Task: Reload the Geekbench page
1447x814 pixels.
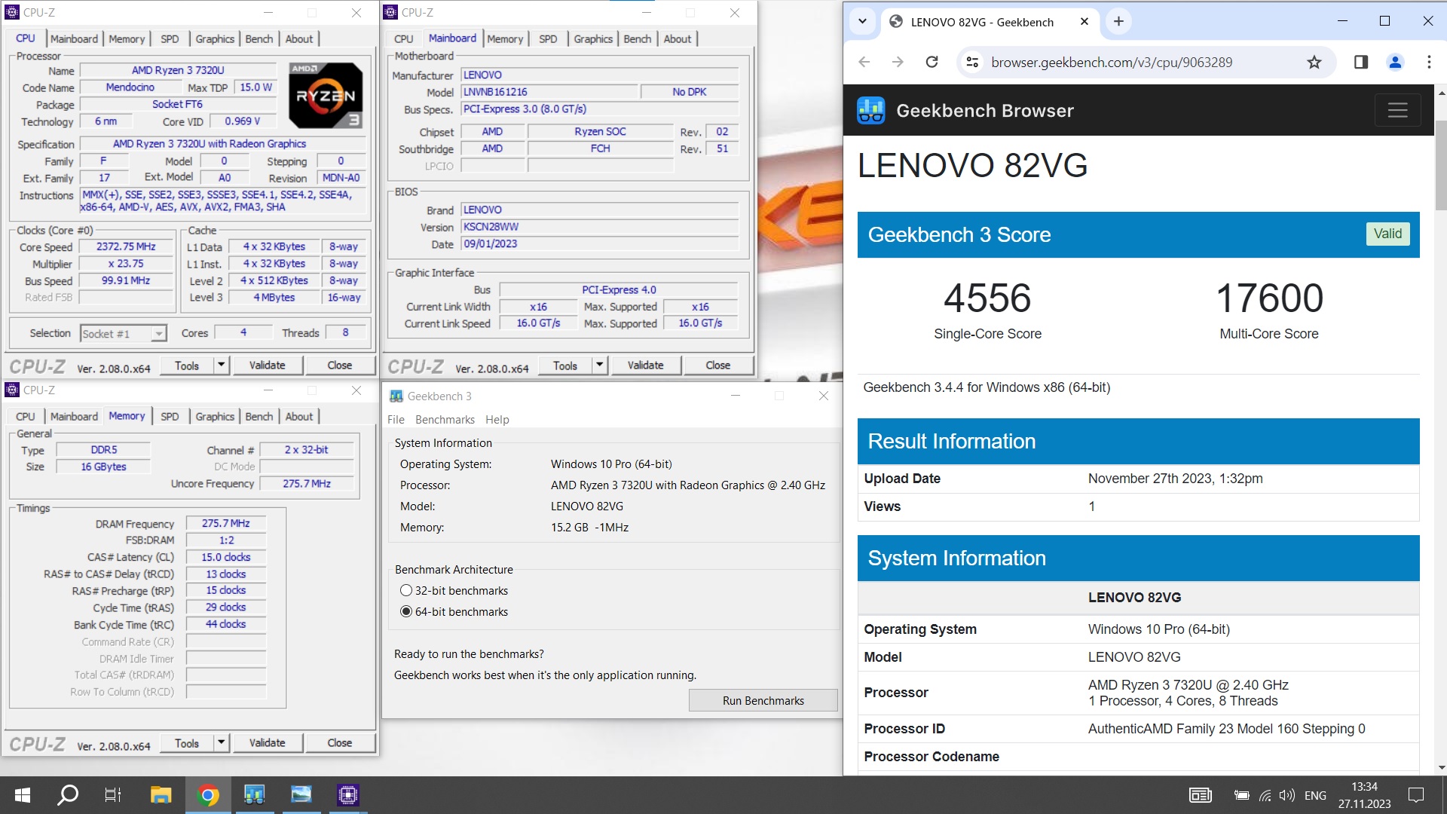Action: 932,63
